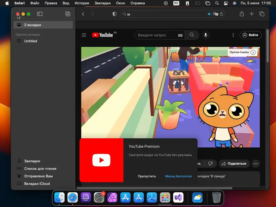Open the on-screen keyboard in search box
The width and height of the screenshot is (276, 207).
click(x=180, y=35)
